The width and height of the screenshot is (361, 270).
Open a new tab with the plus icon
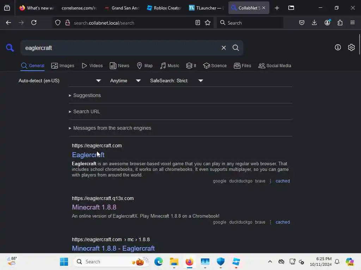tap(277, 8)
